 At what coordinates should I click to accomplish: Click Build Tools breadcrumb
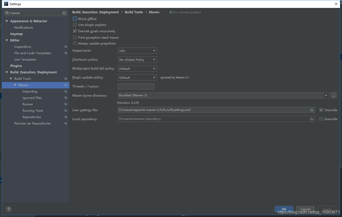[x=134, y=12]
